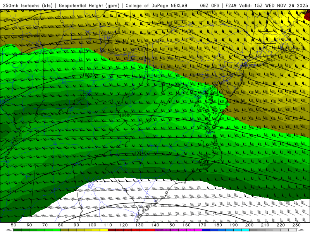The width and height of the screenshot is (310, 232).
Task: Click the 10620 height contour label
Action: point(89,75)
